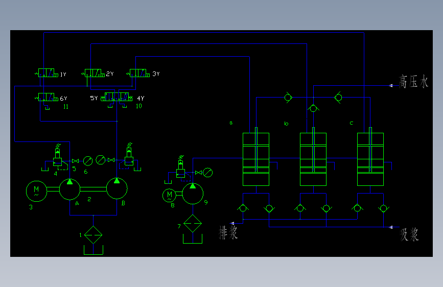
Task: Click the number 11 label below 6Y
Action: (66, 107)
